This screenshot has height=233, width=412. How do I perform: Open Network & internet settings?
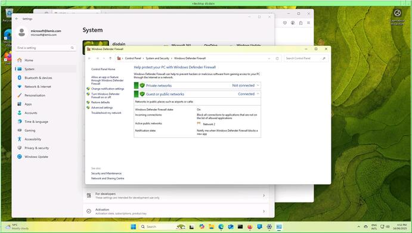(x=45, y=86)
